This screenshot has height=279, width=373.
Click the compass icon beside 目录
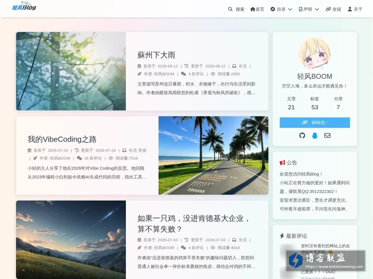coord(273,9)
